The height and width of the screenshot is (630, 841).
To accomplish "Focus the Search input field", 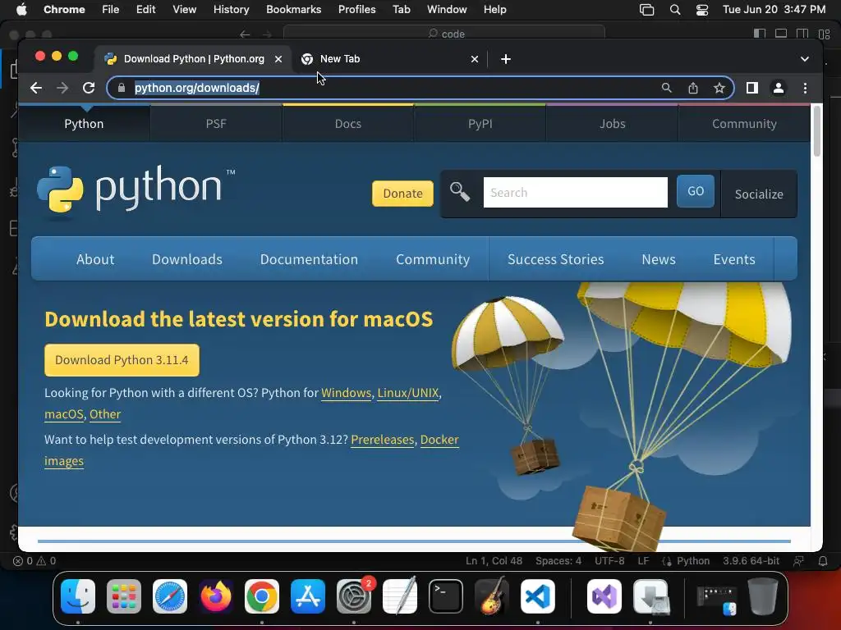I will [576, 192].
